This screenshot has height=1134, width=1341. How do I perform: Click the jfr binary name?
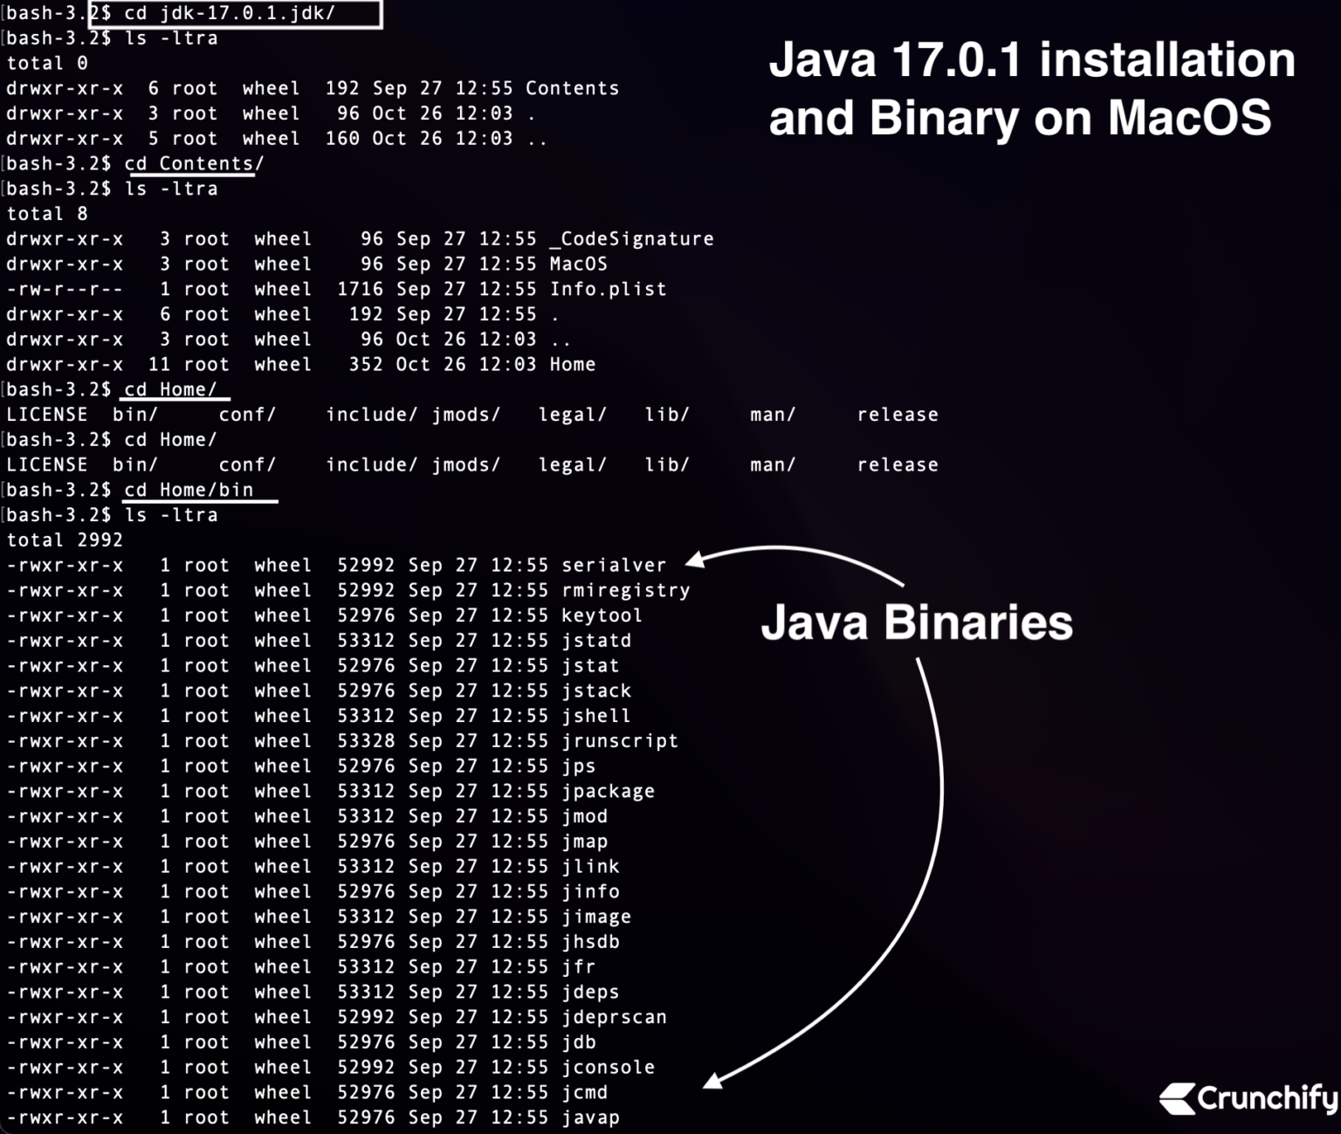[579, 967]
